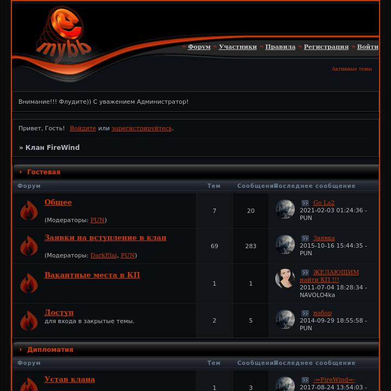Click last-post arrow icon next to Заявка
The height and width of the screenshot is (391, 391).
tap(305, 238)
